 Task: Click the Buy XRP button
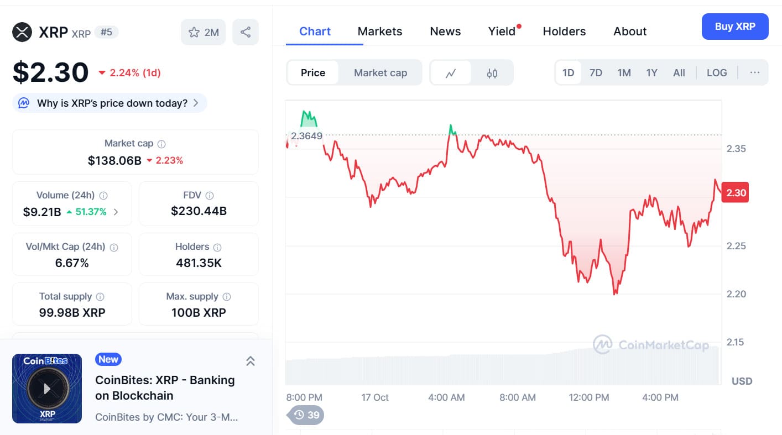point(734,27)
